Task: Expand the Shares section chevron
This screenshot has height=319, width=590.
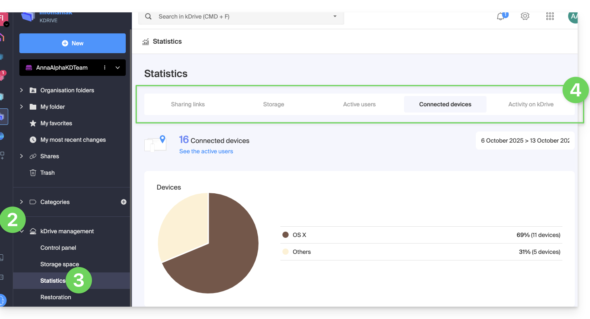Action: pos(21,156)
